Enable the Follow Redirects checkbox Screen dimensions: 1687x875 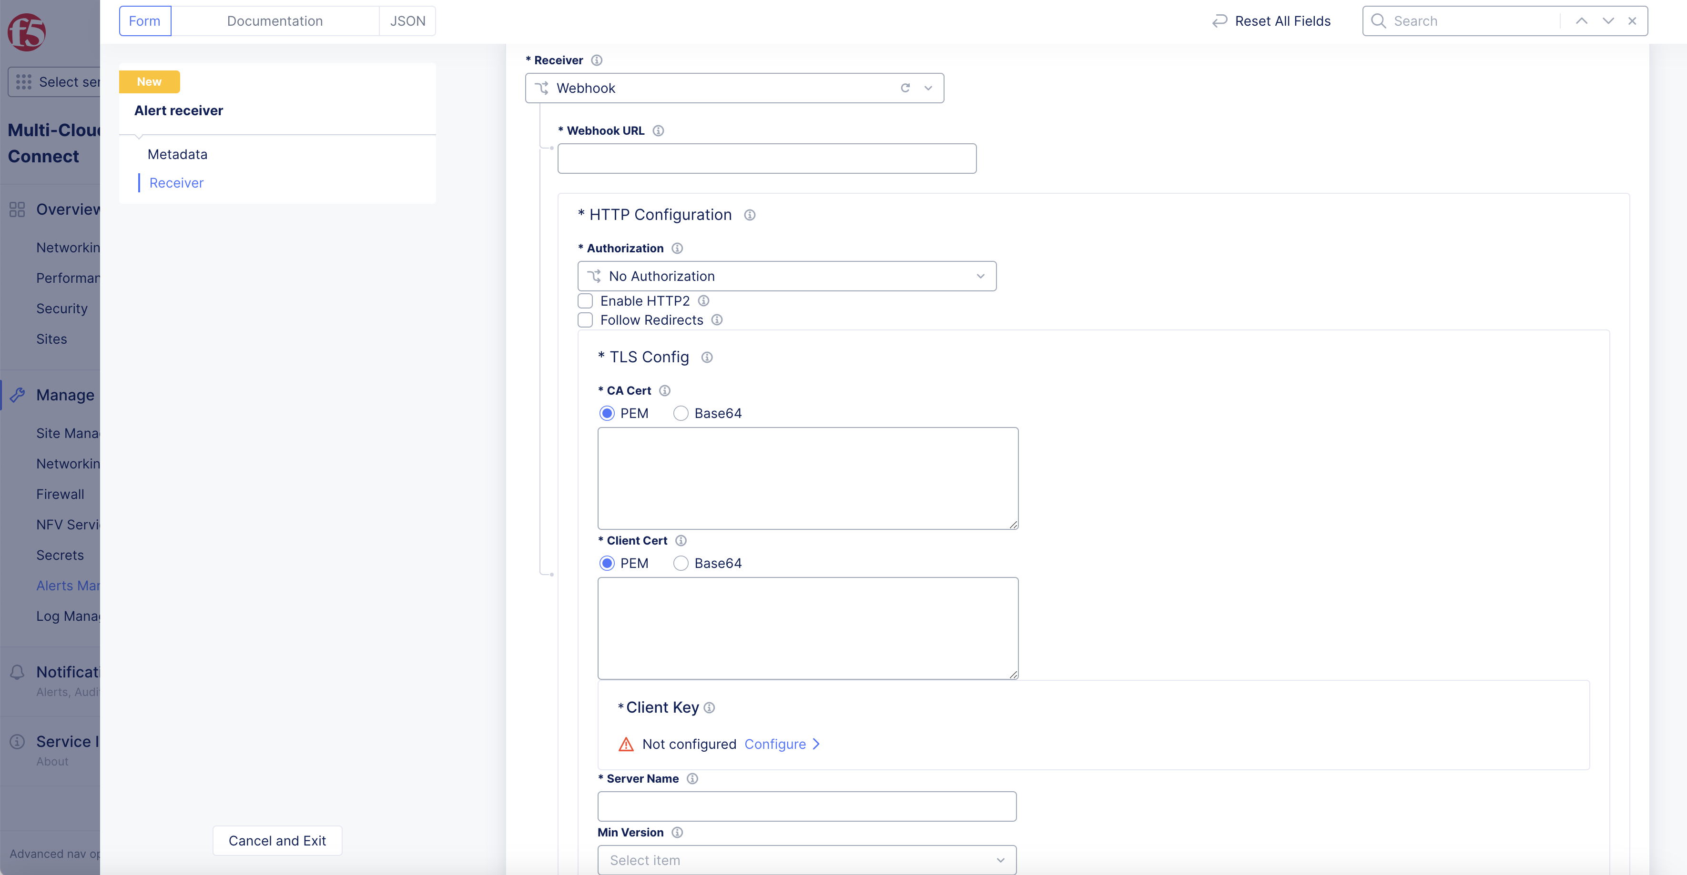click(585, 319)
